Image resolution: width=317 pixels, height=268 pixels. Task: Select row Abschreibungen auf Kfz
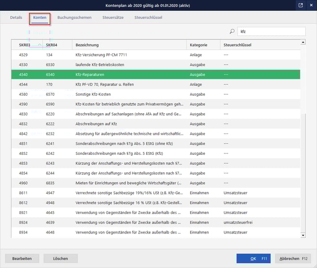click(x=156, y=124)
